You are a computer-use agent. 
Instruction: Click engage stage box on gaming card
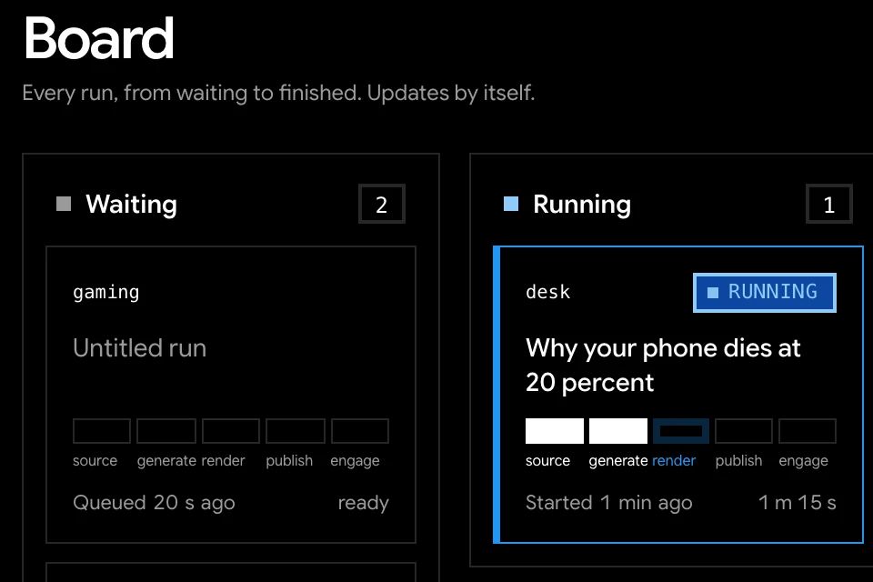point(360,431)
